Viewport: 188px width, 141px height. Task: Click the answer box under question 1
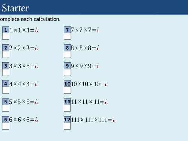(6, 36)
